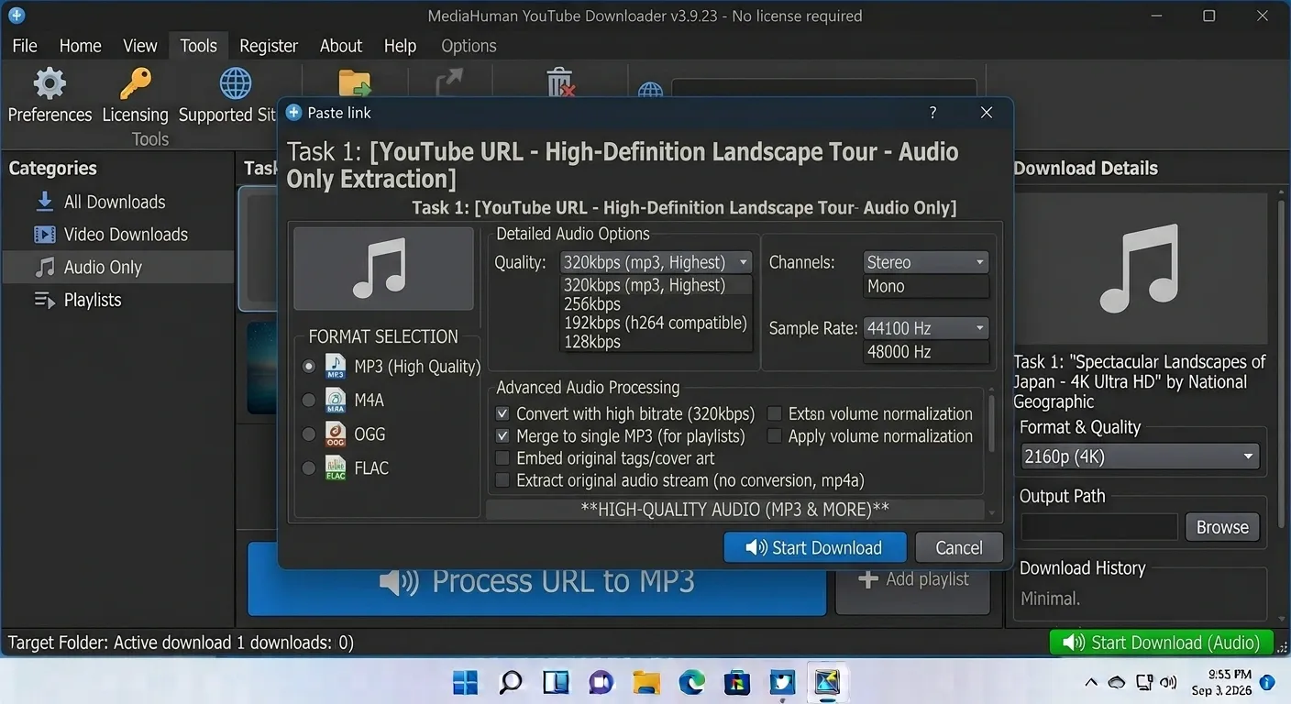Open the File menu

[x=25, y=46]
